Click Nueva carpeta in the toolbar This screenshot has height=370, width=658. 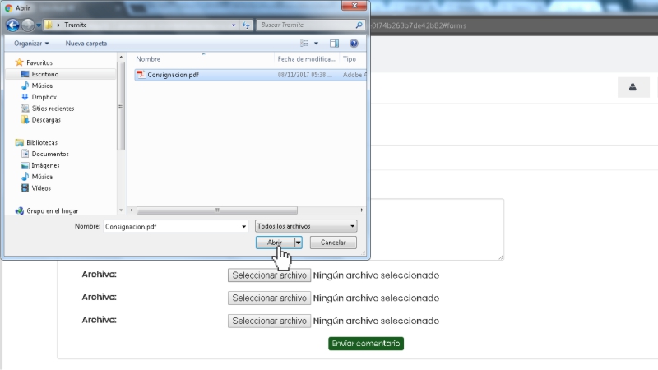pyautogui.click(x=86, y=43)
